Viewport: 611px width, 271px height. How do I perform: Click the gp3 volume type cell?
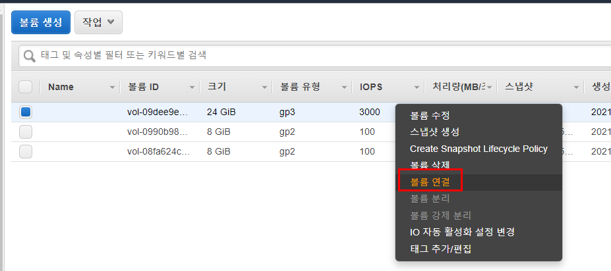[287, 112]
